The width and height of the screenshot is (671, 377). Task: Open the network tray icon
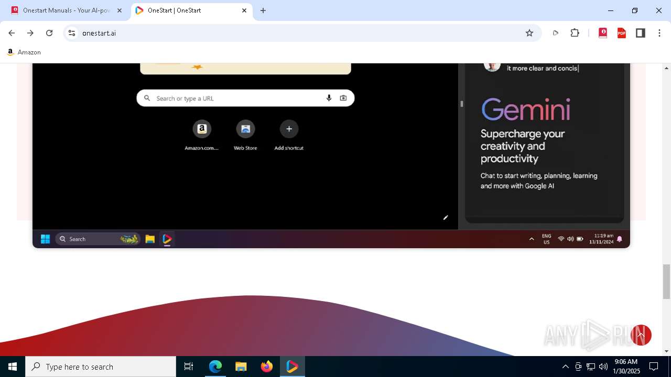590,367
